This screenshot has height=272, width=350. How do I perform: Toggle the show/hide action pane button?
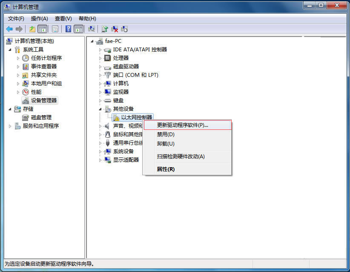click(x=78, y=29)
